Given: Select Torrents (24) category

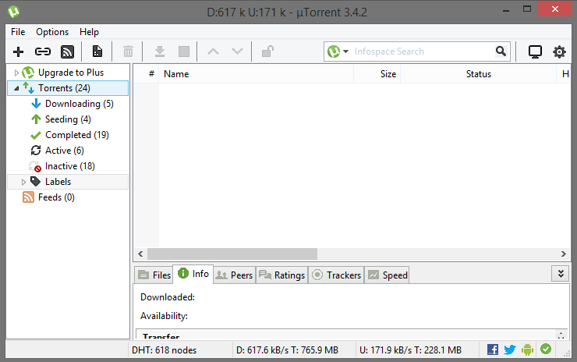Looking at the screenshot, I should pos(68,88).
